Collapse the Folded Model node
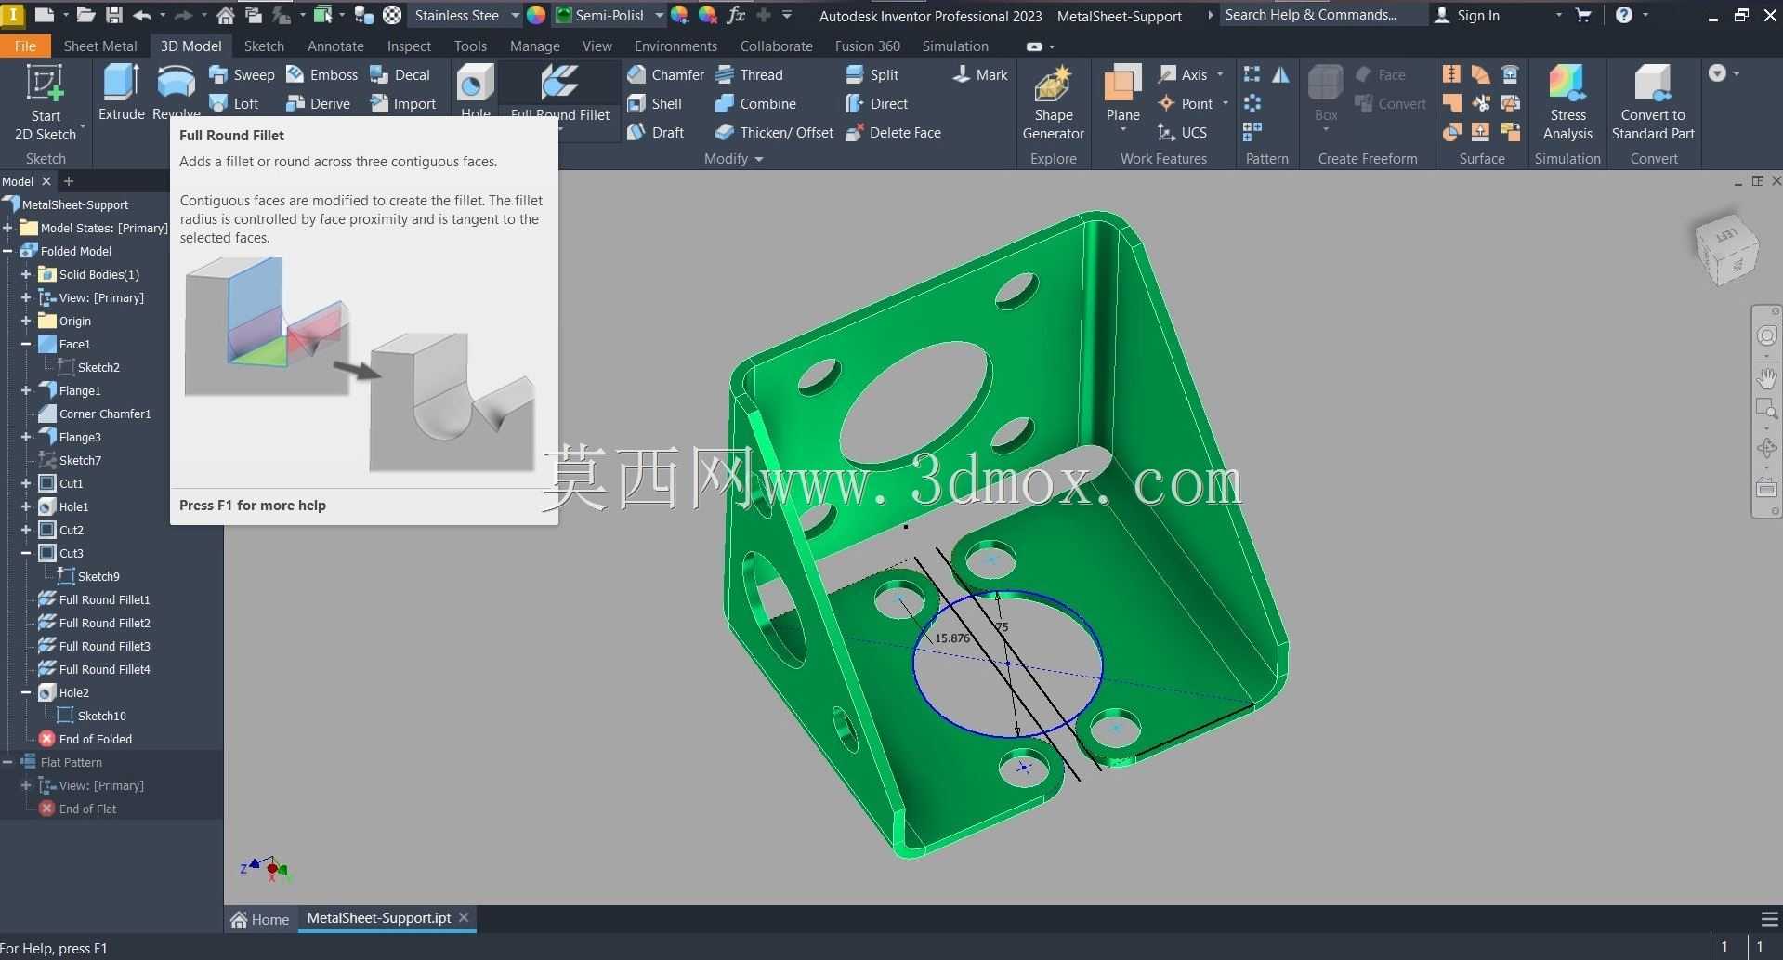Viewport: 1783px width, 960px height. (x=7, y=251)
